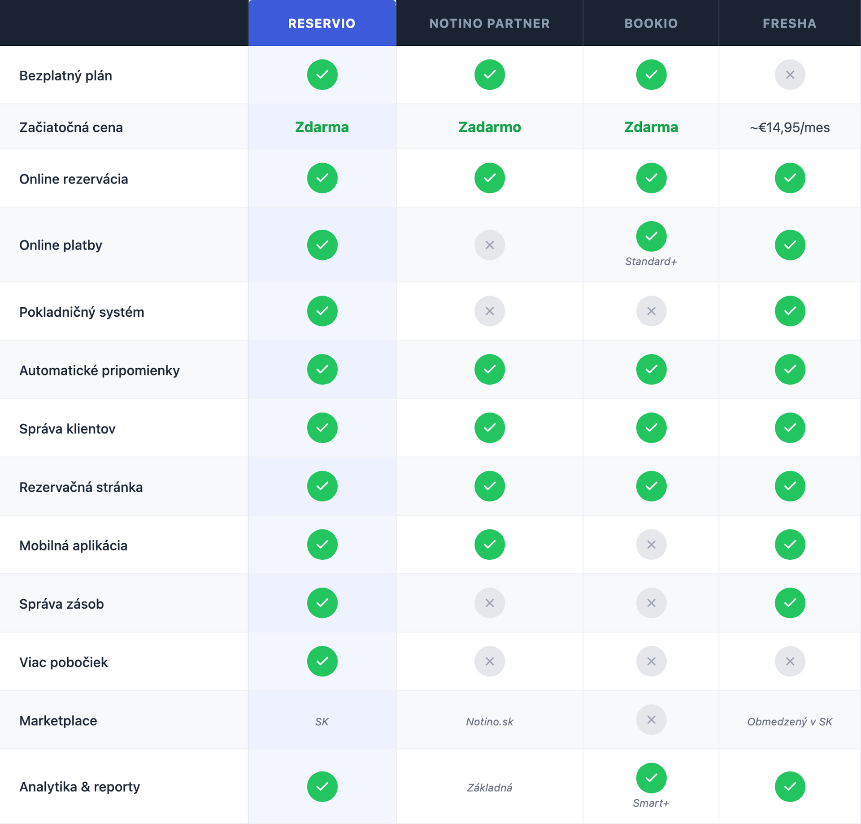The image size is (861, 824).
Task: Click Fresha's grey X for Viac pobočiek
Action: [790, 661]
